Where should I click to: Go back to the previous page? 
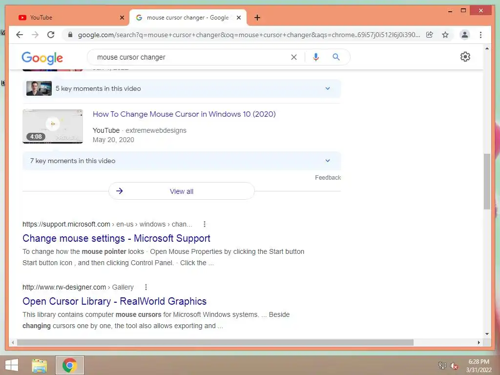click(x=20, y=35)
